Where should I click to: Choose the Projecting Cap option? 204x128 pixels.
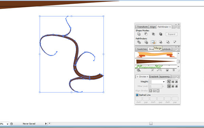click(x=176, y=82)
